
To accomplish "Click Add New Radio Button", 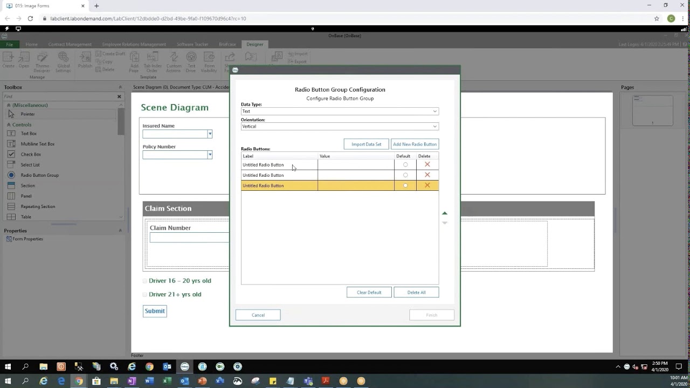I will point(415,144).
